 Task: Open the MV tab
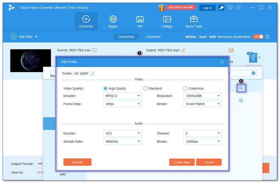[140, 22]
